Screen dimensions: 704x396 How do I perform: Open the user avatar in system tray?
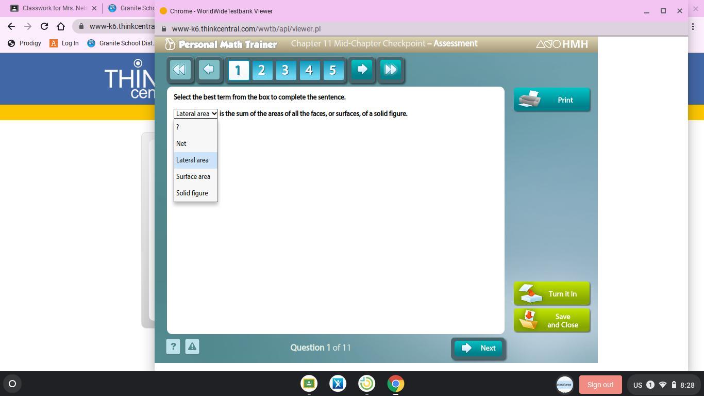564,384
